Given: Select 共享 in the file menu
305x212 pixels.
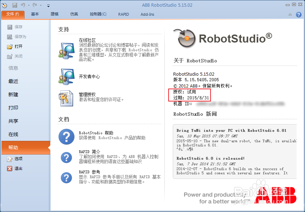Looking at the screenshot, I should click(13, 121).
